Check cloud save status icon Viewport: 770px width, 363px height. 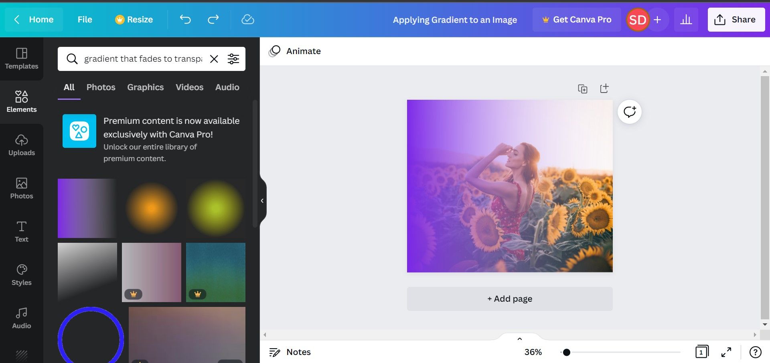click(x=248, y=19)
